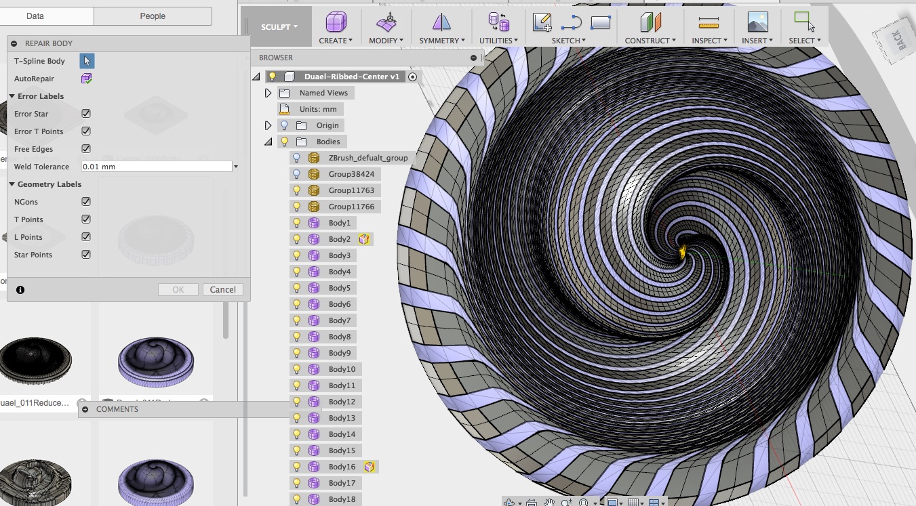916x506 pixels.
Task: Click the mesh body icon of ZBrush_defualt_group
Action: click(x=314, y=158)
